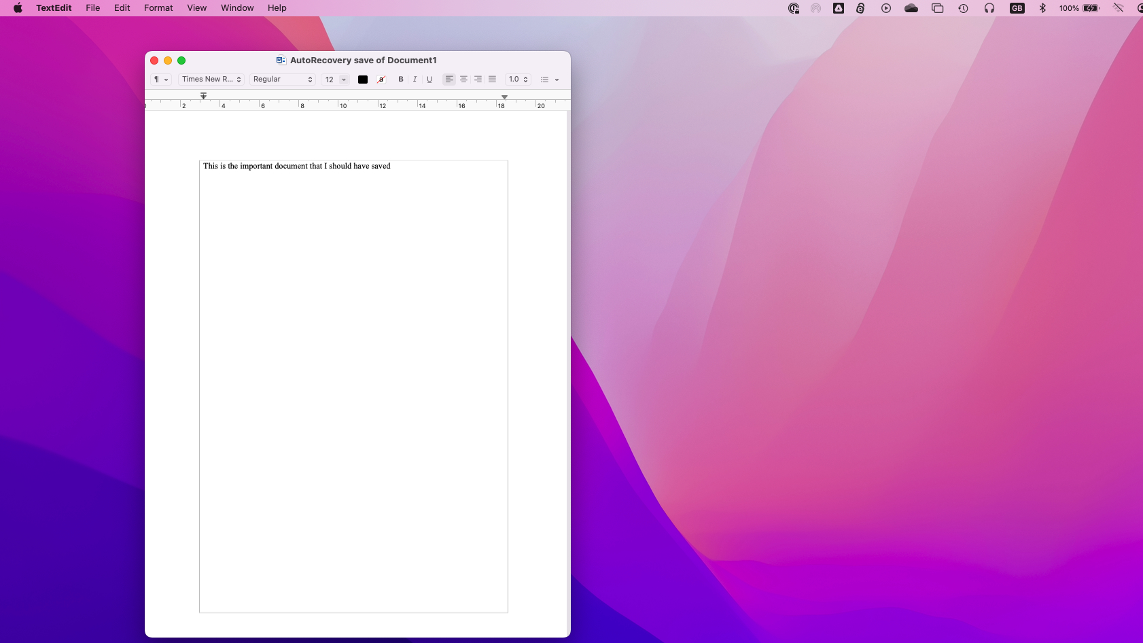
Task: Open the font size dropdown showing 12
Action: click(x=334, y=80)
